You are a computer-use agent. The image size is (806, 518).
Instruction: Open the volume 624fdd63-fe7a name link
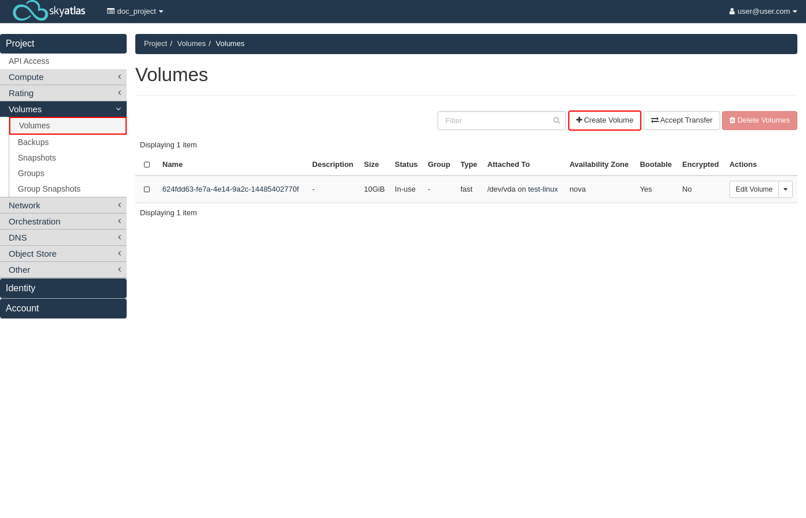(230, 189)
